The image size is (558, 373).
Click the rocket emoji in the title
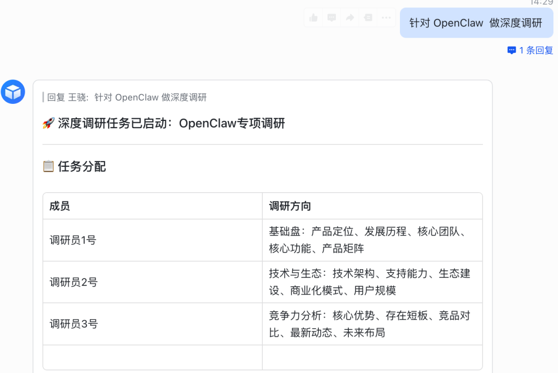[48, 124]
